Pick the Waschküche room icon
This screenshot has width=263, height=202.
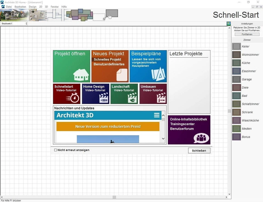click(236, 120)
